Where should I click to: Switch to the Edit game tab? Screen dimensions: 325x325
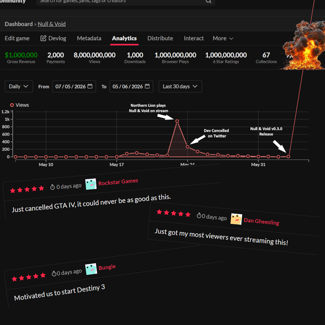pos(17,38)
